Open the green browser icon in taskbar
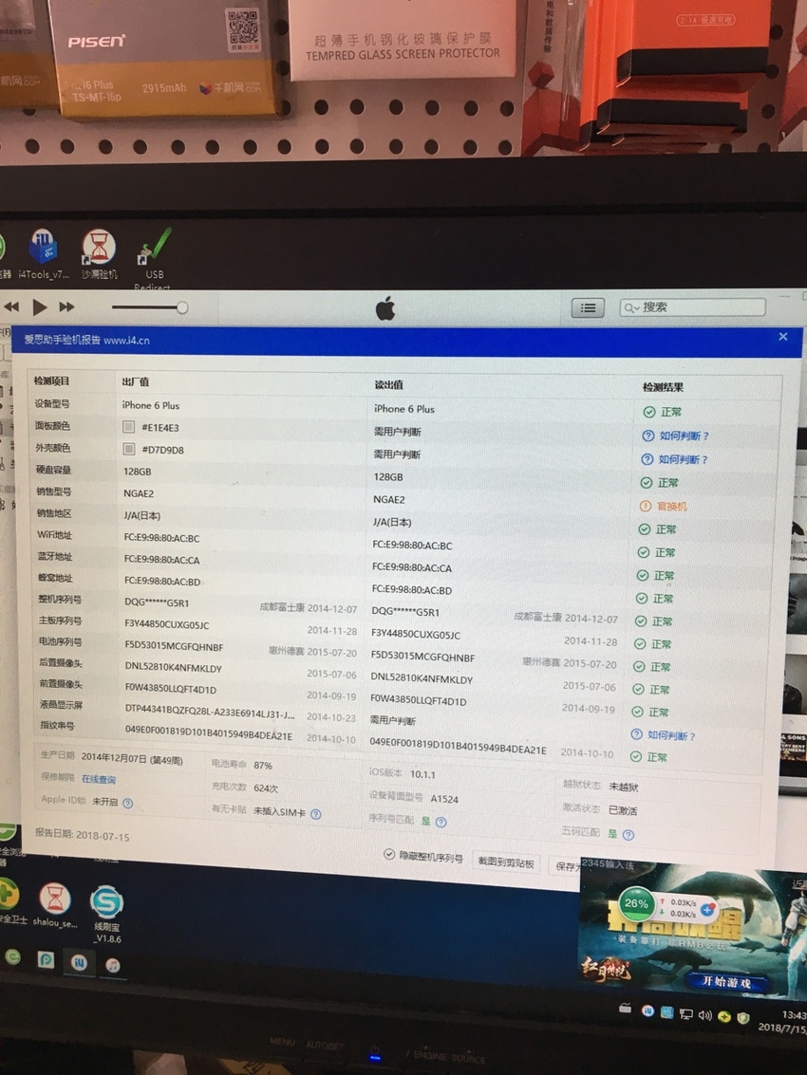Image resolution: width=807 pixels, height=1075 pixels. (x=12, y=957)
